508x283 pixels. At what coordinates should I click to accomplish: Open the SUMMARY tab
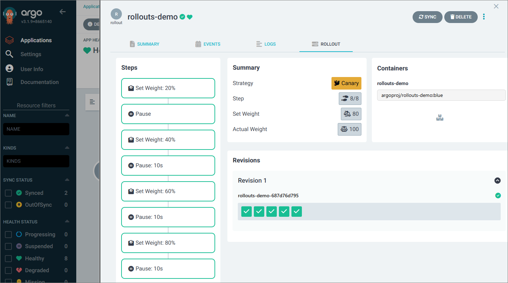[144, 44]
